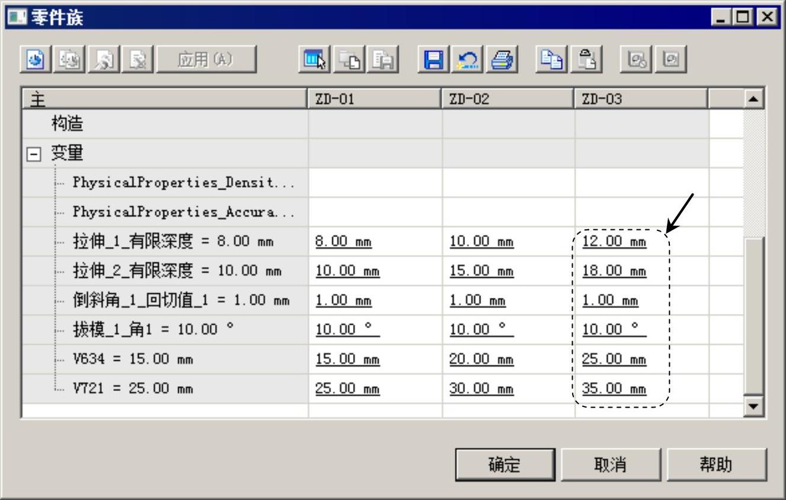Click the ZD-01 column header
786x500 pixels.
pyautogui.click(x=376, y=99)
